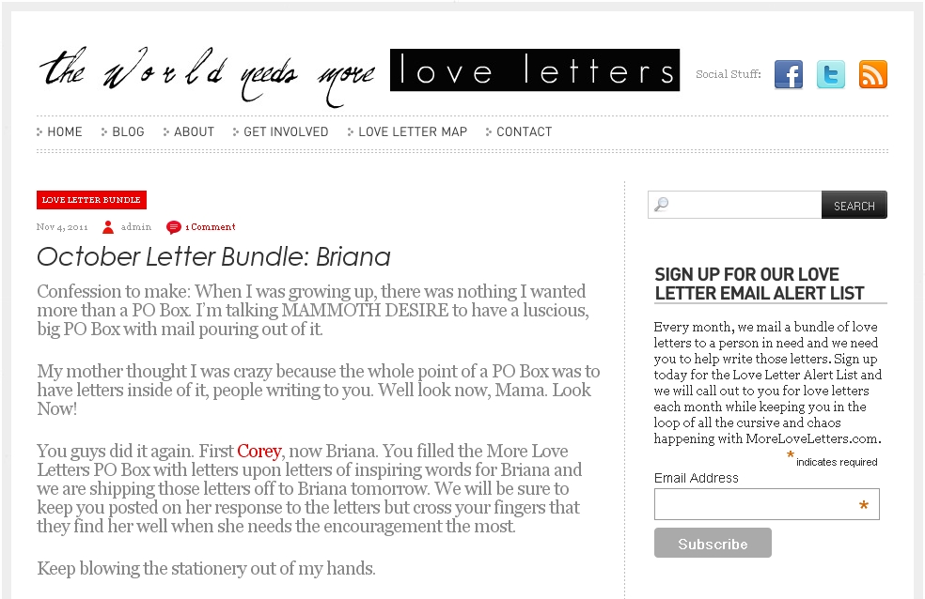Navigate to the CONTACT page
Viewport: 925px width, 599px height.
(524, 131)
